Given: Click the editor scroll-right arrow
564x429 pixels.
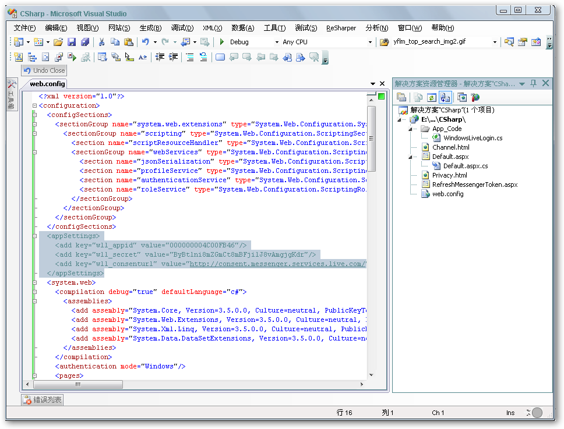Looking at the screenshot, I should tap(361, 384).
